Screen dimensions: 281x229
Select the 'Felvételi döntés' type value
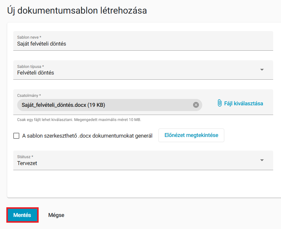coord(36,73)
